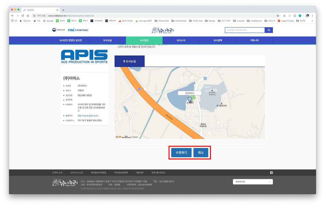Open the 낚시정보 navigation menu
The image size is (325, 206).
[144, 40]
